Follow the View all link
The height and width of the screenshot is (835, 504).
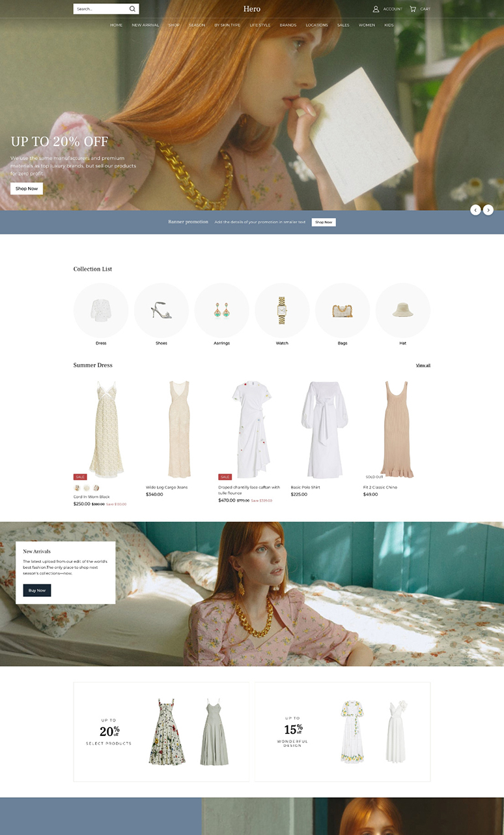click(423, 365)
